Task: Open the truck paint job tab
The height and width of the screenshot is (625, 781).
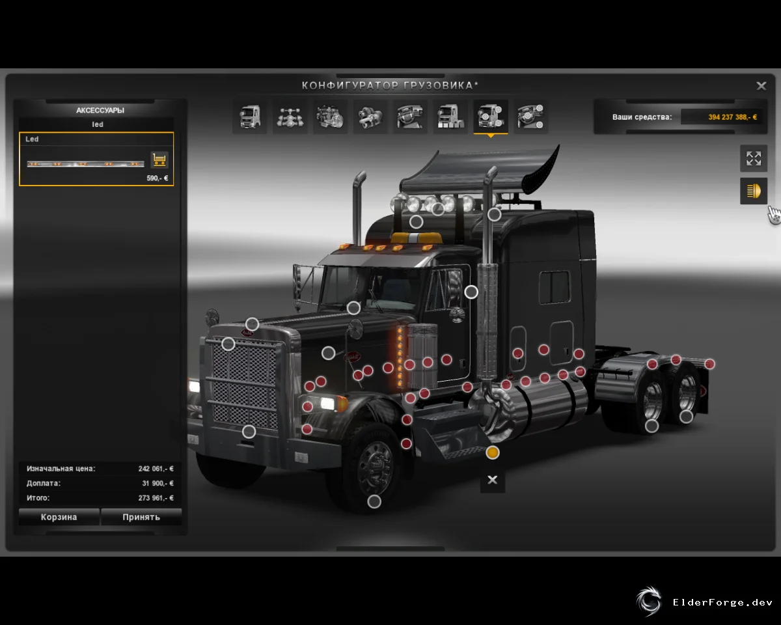Action: pyautogui.click(x=450, y=117)
